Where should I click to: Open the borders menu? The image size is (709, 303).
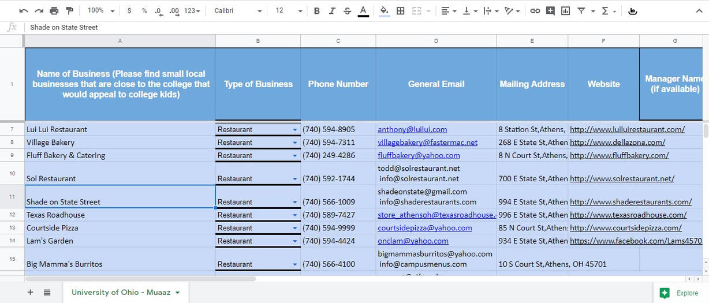click(x=400, y=10)
